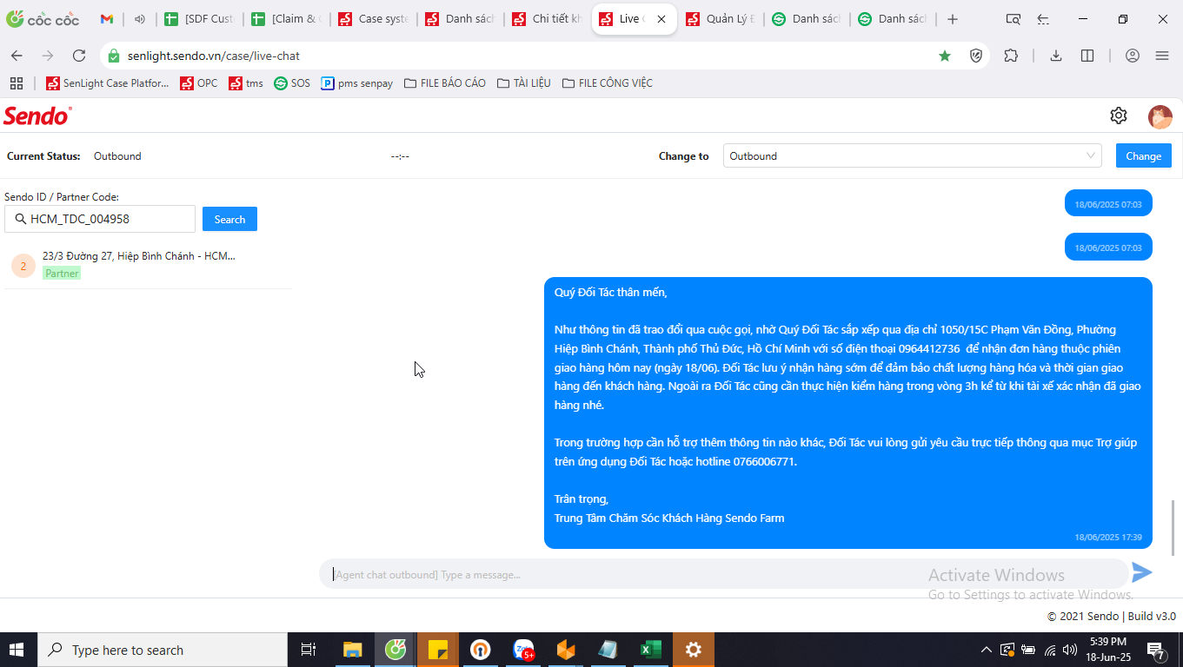This screenshot has height=667, width=1183.
Task: Click the Sendo logo
Action: [37, 116]
